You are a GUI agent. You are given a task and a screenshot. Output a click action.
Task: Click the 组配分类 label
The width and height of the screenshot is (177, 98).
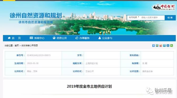(78, 63)
